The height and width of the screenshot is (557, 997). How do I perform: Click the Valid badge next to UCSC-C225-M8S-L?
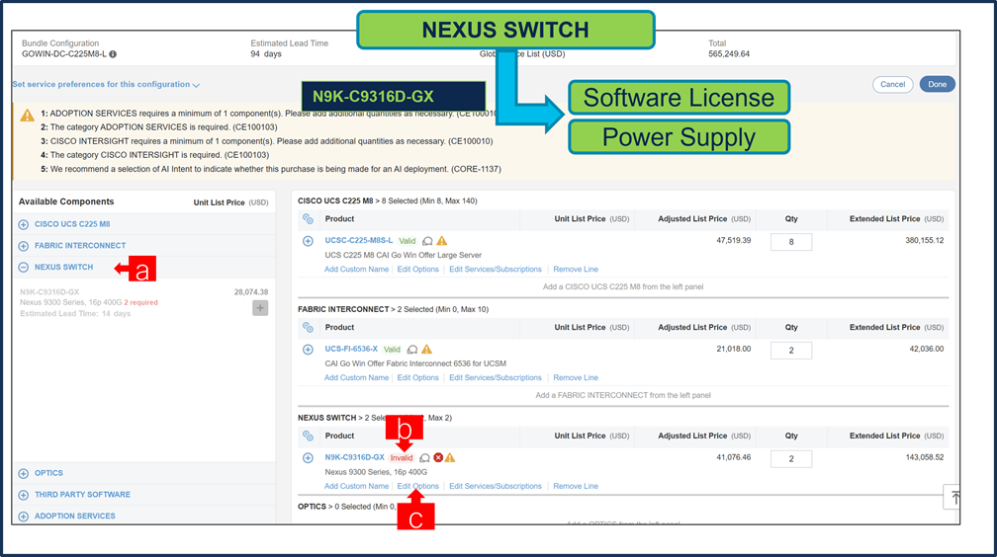[407, 241]
